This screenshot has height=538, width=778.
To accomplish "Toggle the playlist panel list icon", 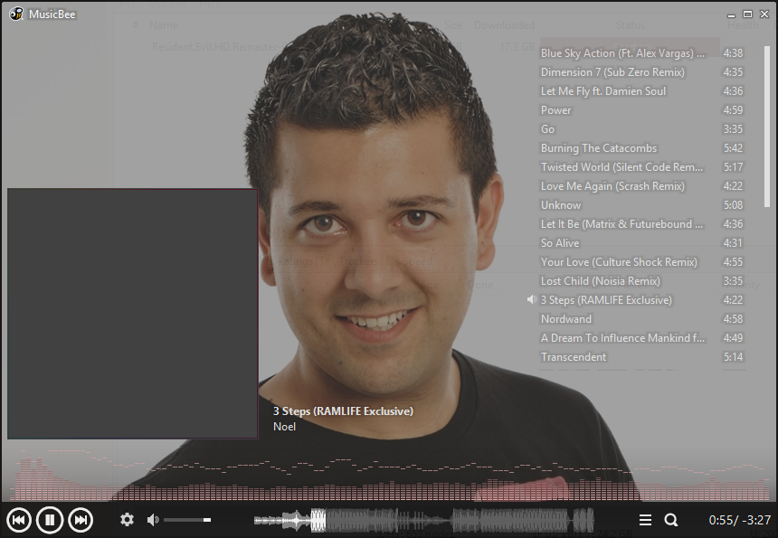I will [645, 520].
